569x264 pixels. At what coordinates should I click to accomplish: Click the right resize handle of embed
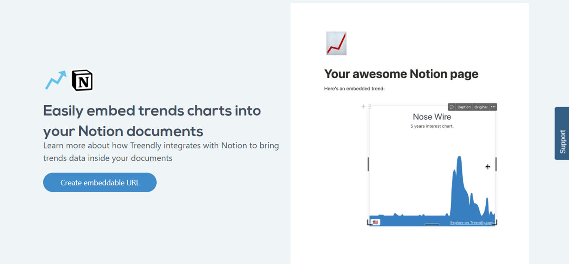point(496,164)
